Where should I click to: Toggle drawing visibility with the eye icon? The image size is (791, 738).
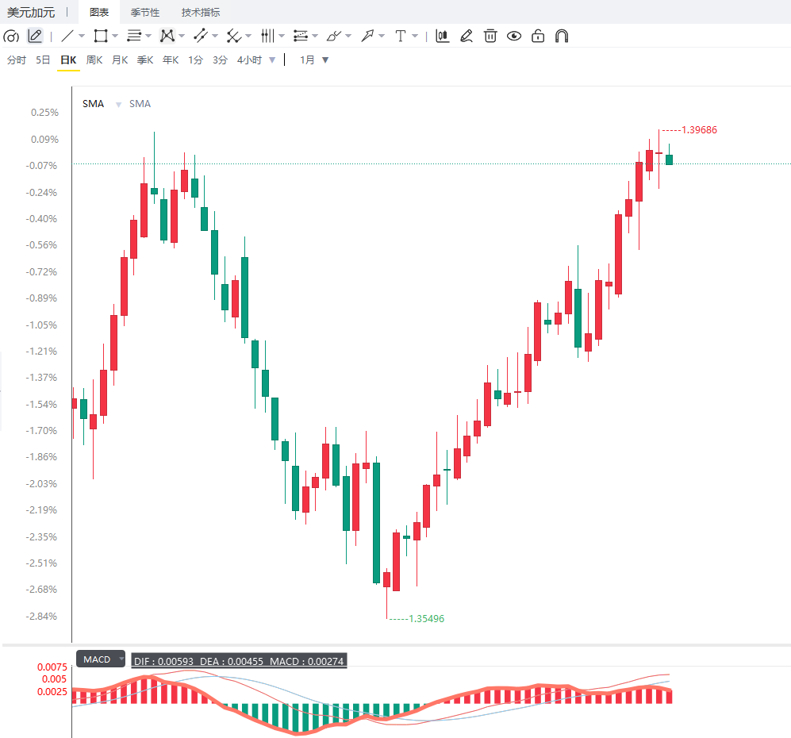tap(514, 37)
